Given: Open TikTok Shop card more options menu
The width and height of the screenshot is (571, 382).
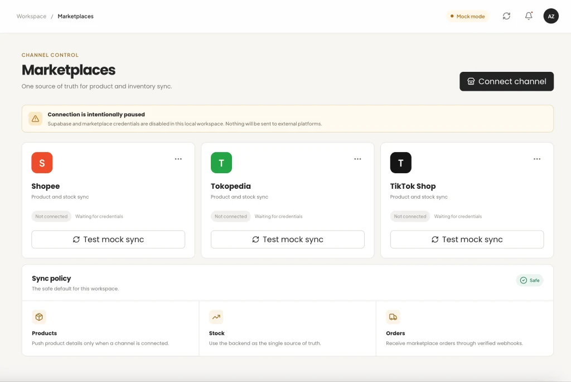Looking at the screenshot, I should tap(537, 159).
